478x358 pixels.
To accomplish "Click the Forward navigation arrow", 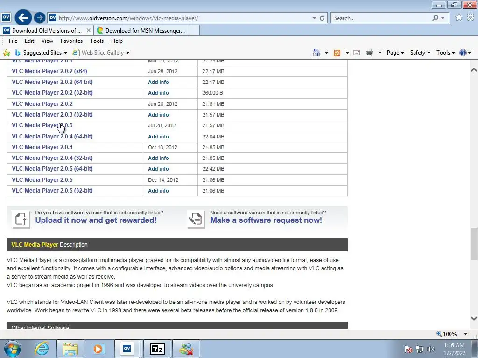I will pyautogui.click(x=40, y=18).
